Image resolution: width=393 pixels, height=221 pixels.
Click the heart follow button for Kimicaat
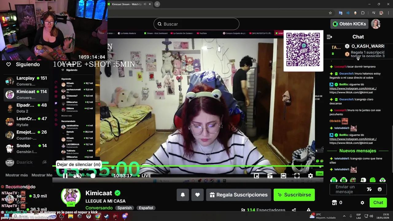pyautogui.click(x=197, y=195)
